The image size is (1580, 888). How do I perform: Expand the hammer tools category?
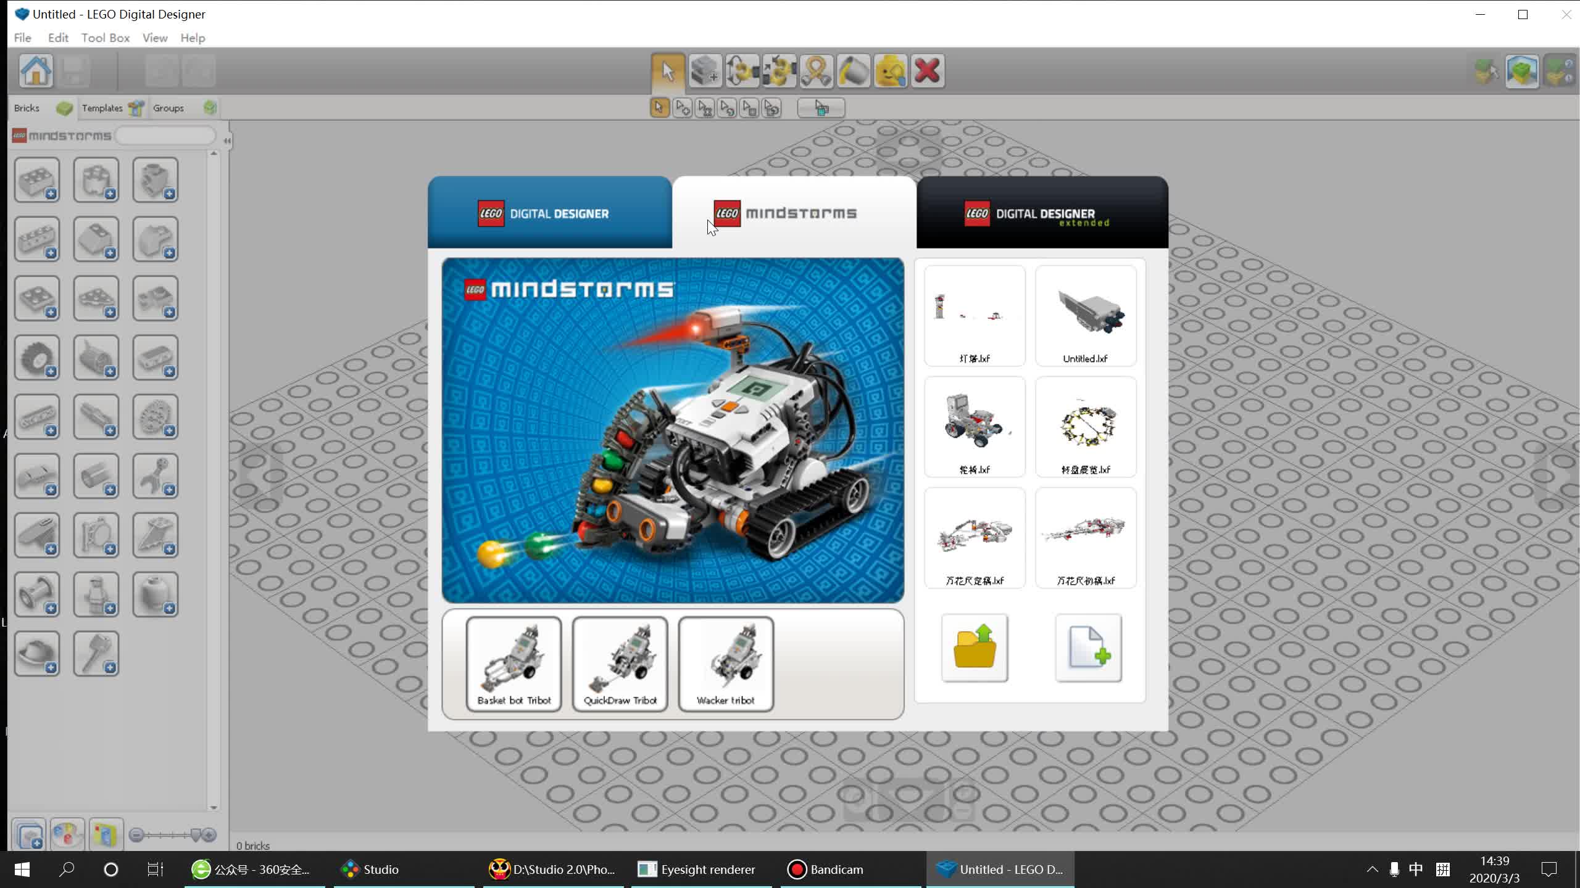(x=96, y=653)
